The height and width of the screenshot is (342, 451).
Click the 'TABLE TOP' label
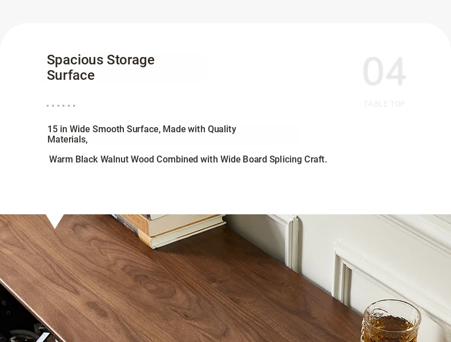point(384,104)
